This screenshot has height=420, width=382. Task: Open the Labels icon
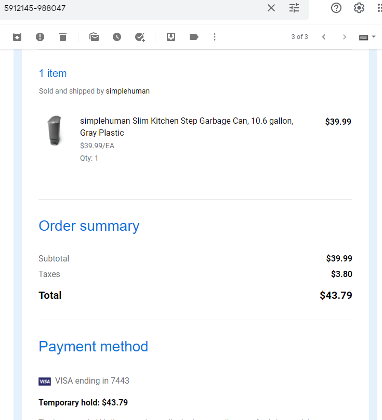click(x=194, y=37)
